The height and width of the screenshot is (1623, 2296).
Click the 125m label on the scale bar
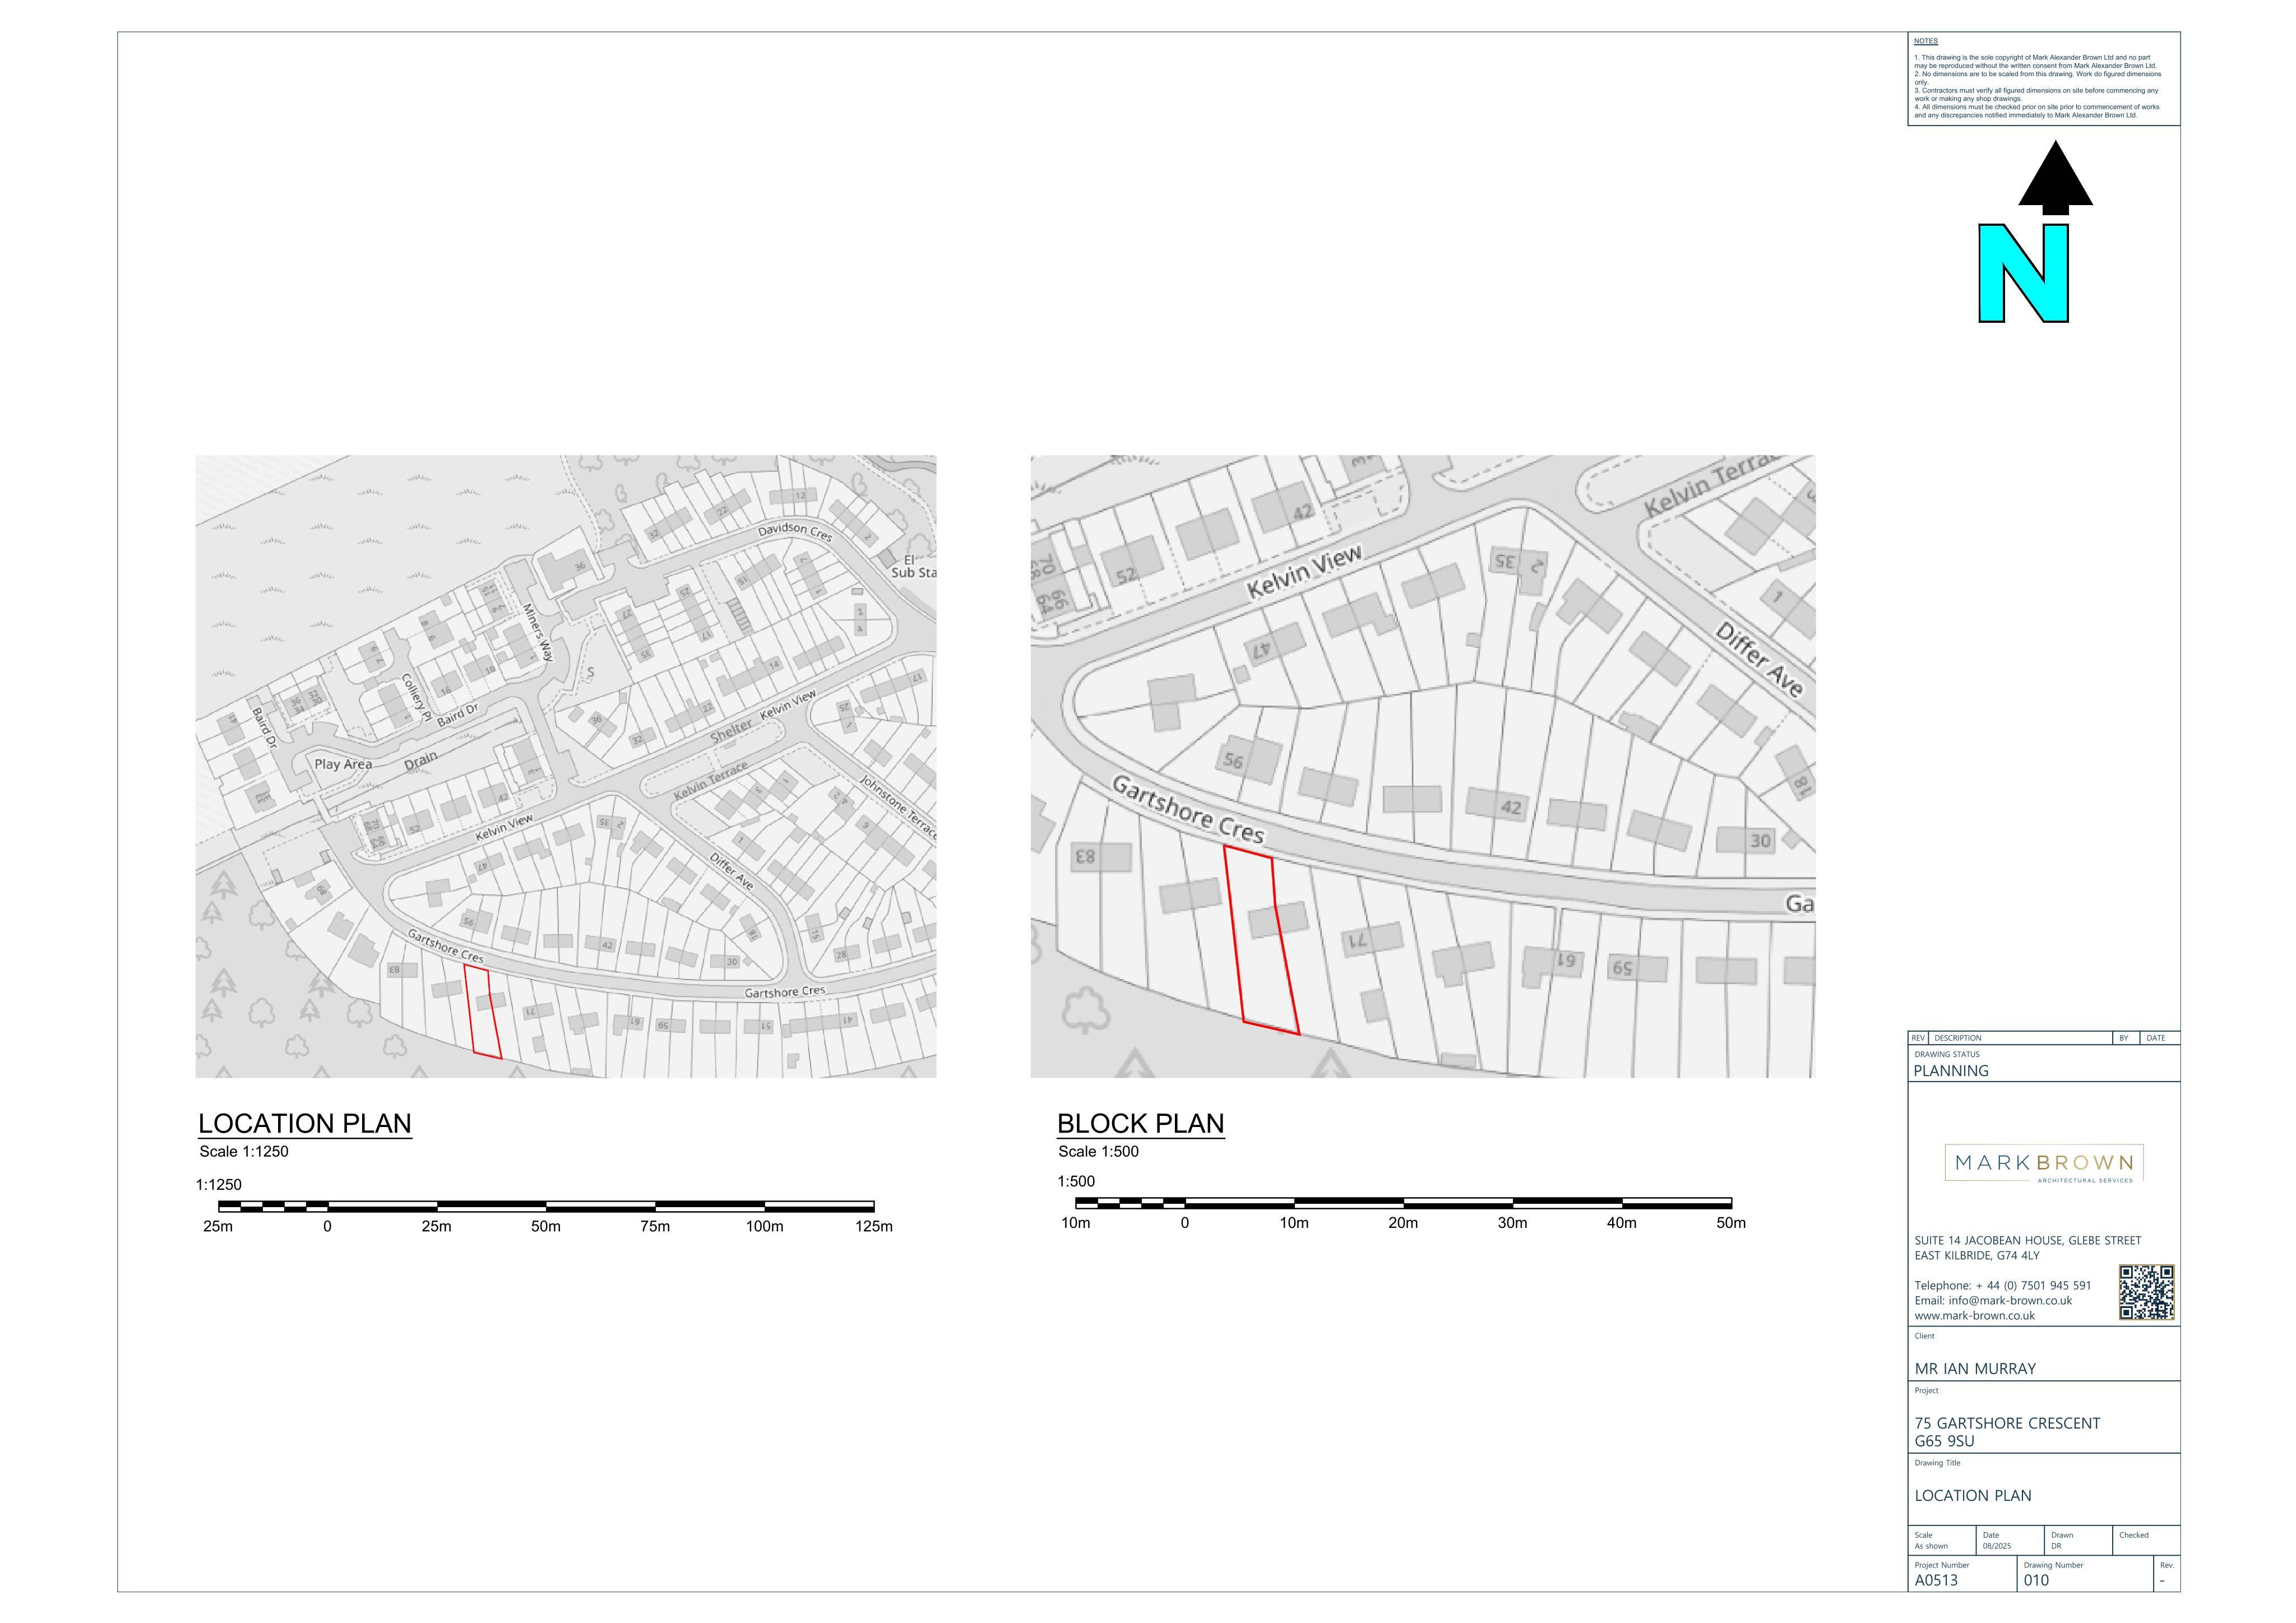(x=874, y=1226)
